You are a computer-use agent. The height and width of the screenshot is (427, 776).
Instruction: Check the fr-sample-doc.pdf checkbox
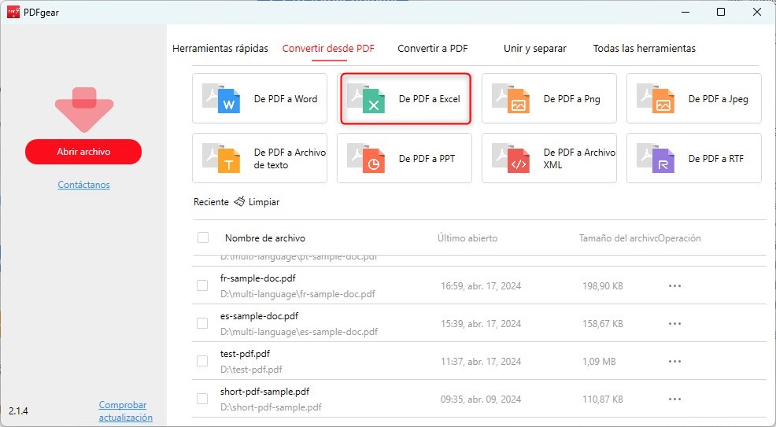[202, 285]
